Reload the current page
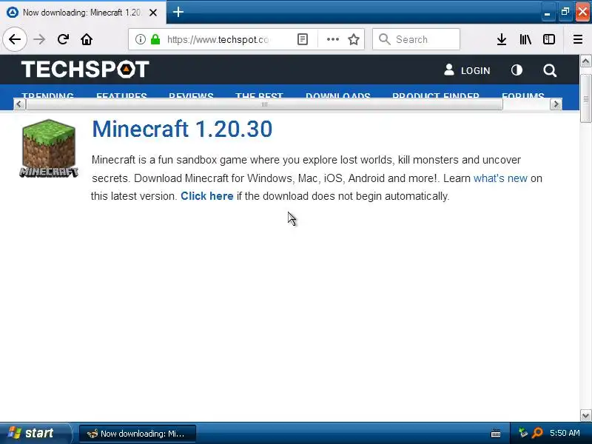This screenshot has height=444, width=592. (x=63, y=39)
